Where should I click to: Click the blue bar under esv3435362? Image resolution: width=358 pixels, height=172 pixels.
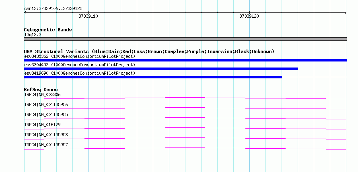(185, 60)
